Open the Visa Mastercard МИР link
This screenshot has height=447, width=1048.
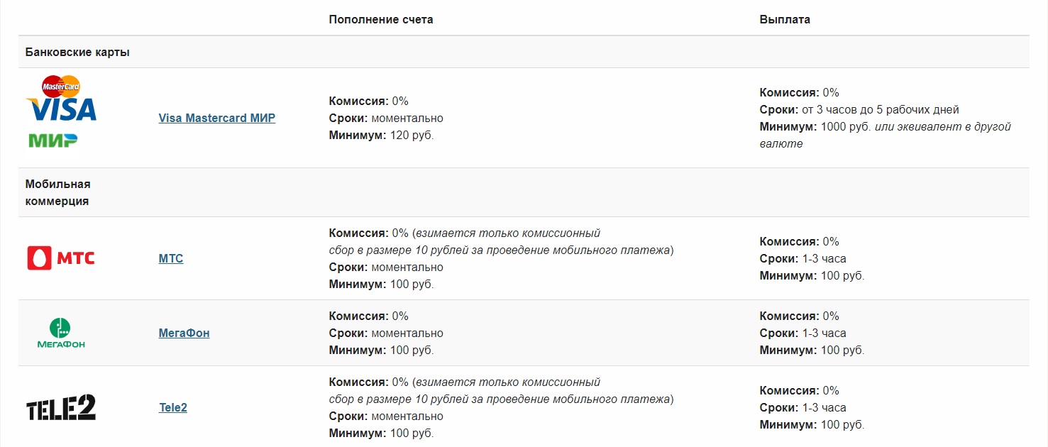point(216,118)
